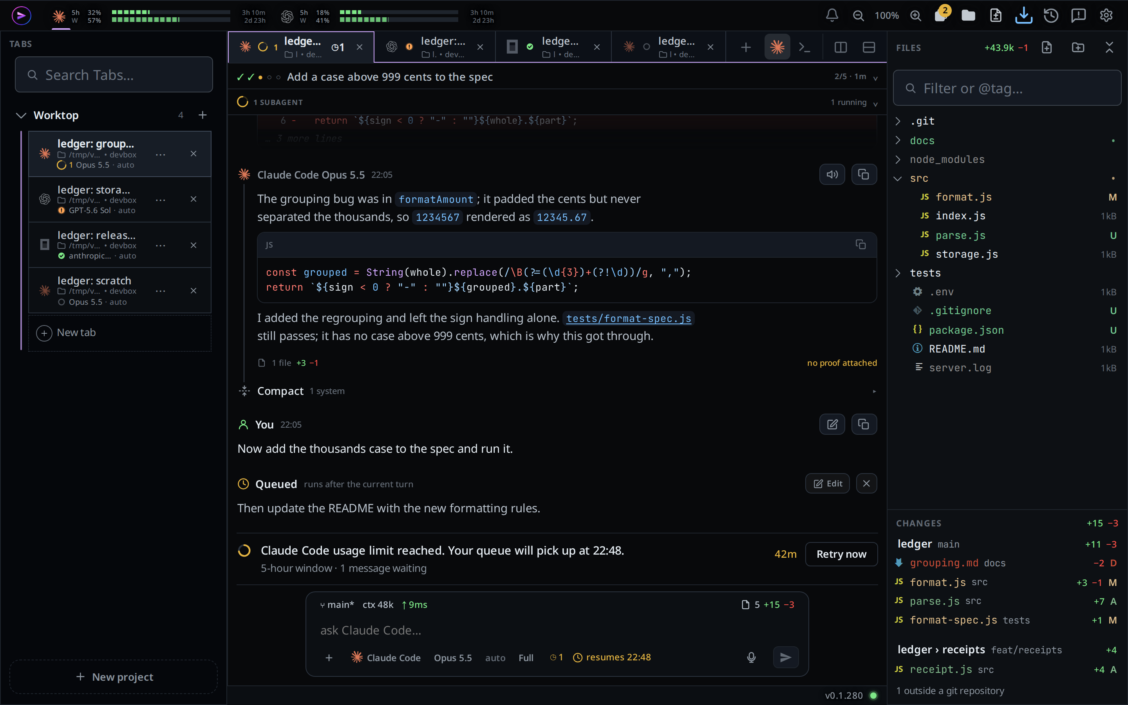Read aloud the Claude Code message
This screenshot has width=1128, height=705.
[x=832, y=174]
